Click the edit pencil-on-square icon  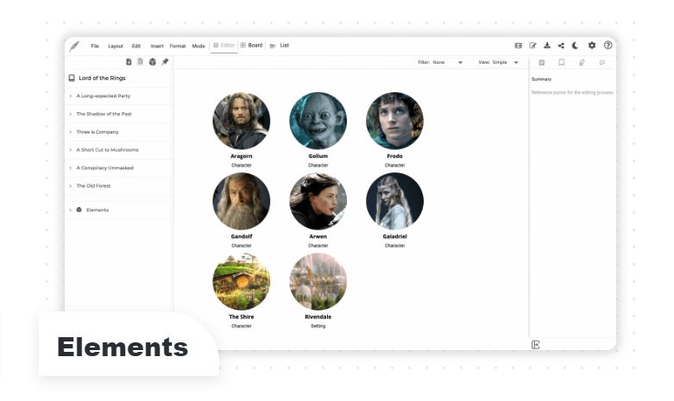click(532, 46)
